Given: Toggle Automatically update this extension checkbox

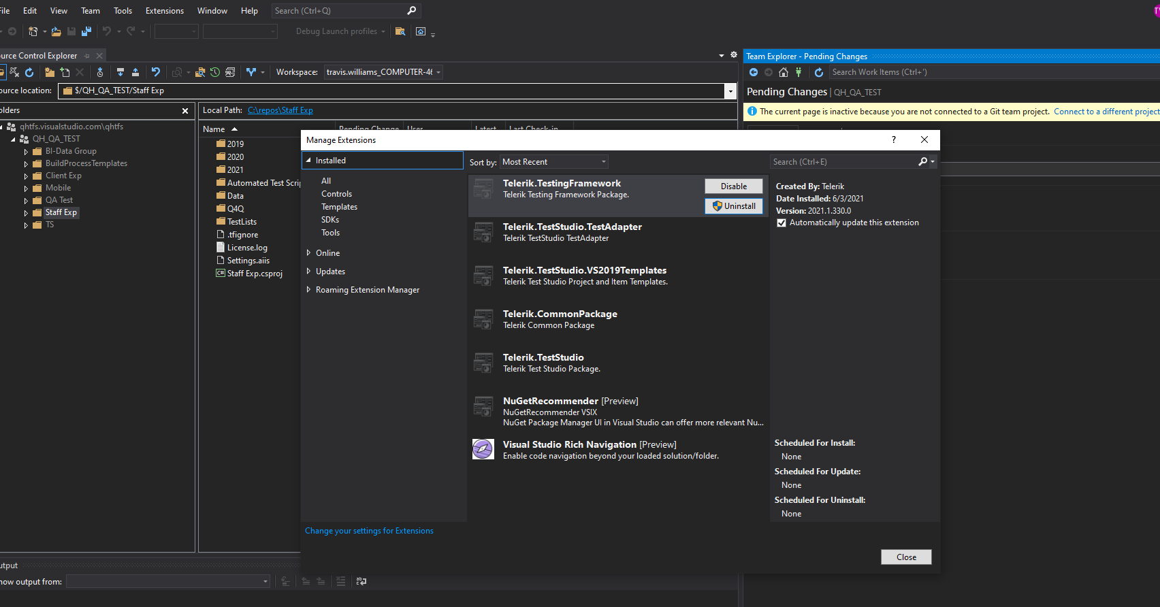Looking at the screenshot, I should [782, 223].
